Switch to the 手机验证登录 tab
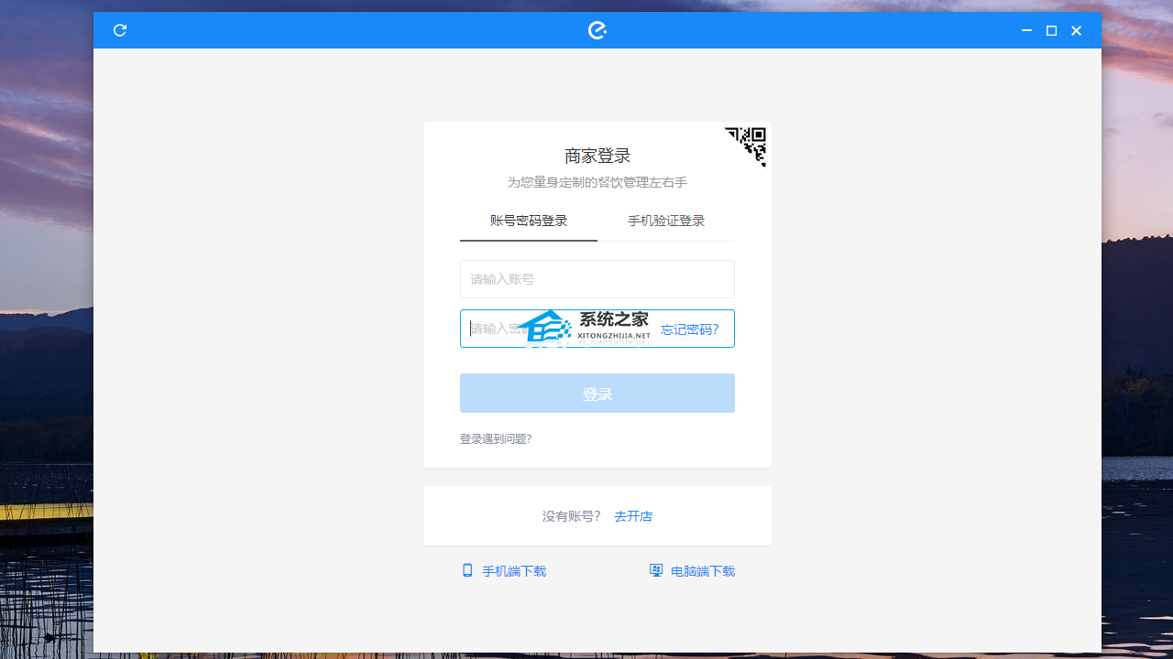This screenshot has height=659, width=1173. click(x=666, y=221)
